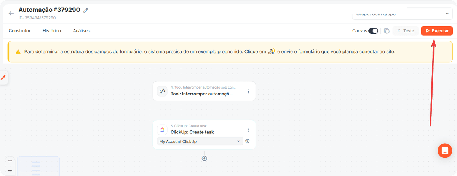Open the group selection dropdown

[402, 14]
